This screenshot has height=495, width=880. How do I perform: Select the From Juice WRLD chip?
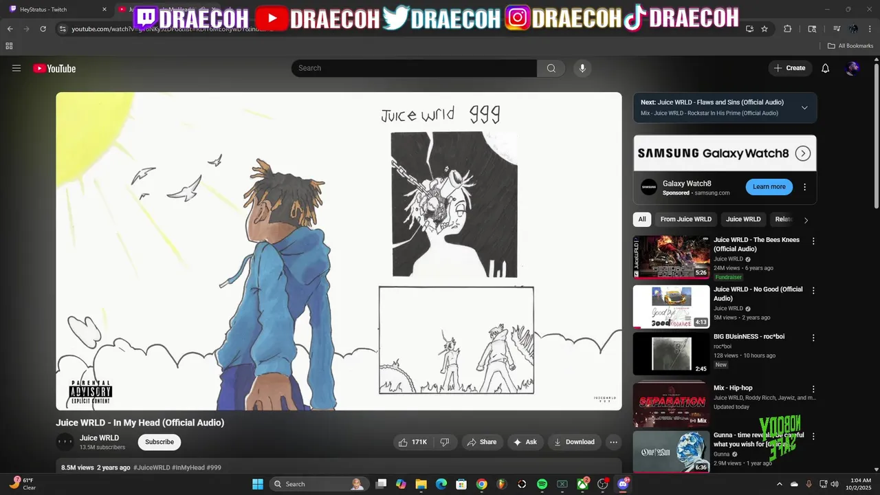(x=685, y=219)
